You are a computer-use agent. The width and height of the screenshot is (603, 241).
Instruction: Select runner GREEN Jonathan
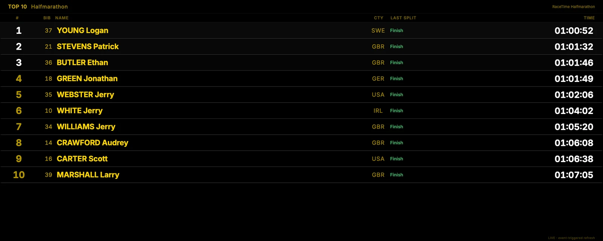coord(87,79)
